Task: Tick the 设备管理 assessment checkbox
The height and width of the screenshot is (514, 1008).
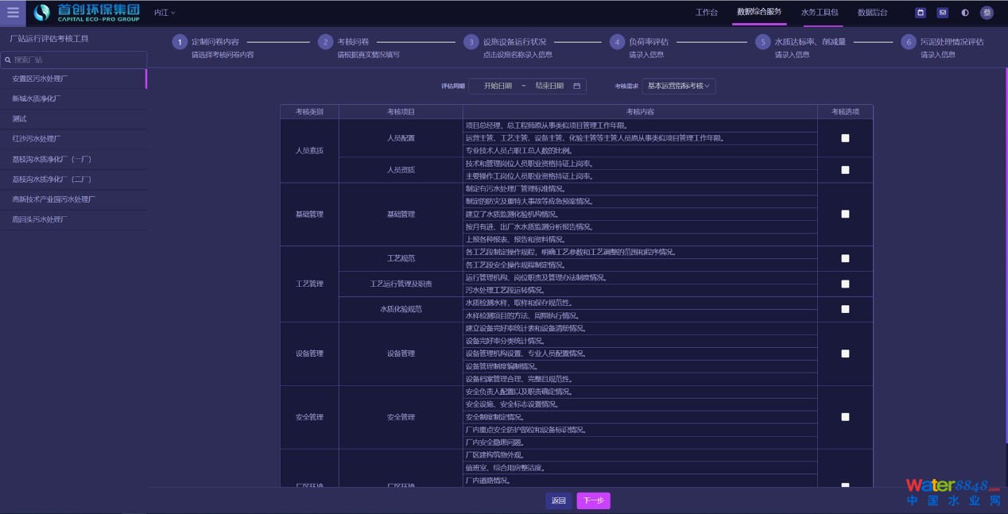Action: (845, 354)
